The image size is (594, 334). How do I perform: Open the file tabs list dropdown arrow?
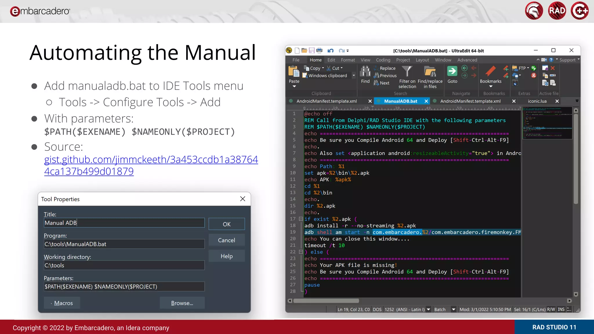pos(577,101)
